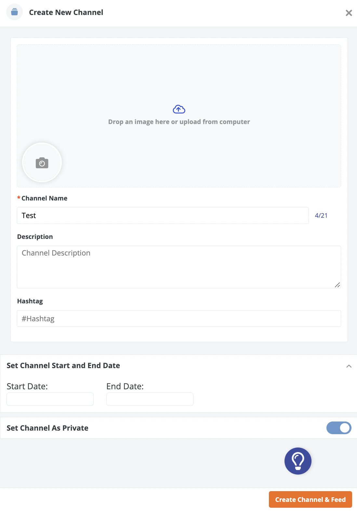Viewport: 357px width, 511px height.
Task: Open the lightbulb help tips button
Action: tap(298, 461)
